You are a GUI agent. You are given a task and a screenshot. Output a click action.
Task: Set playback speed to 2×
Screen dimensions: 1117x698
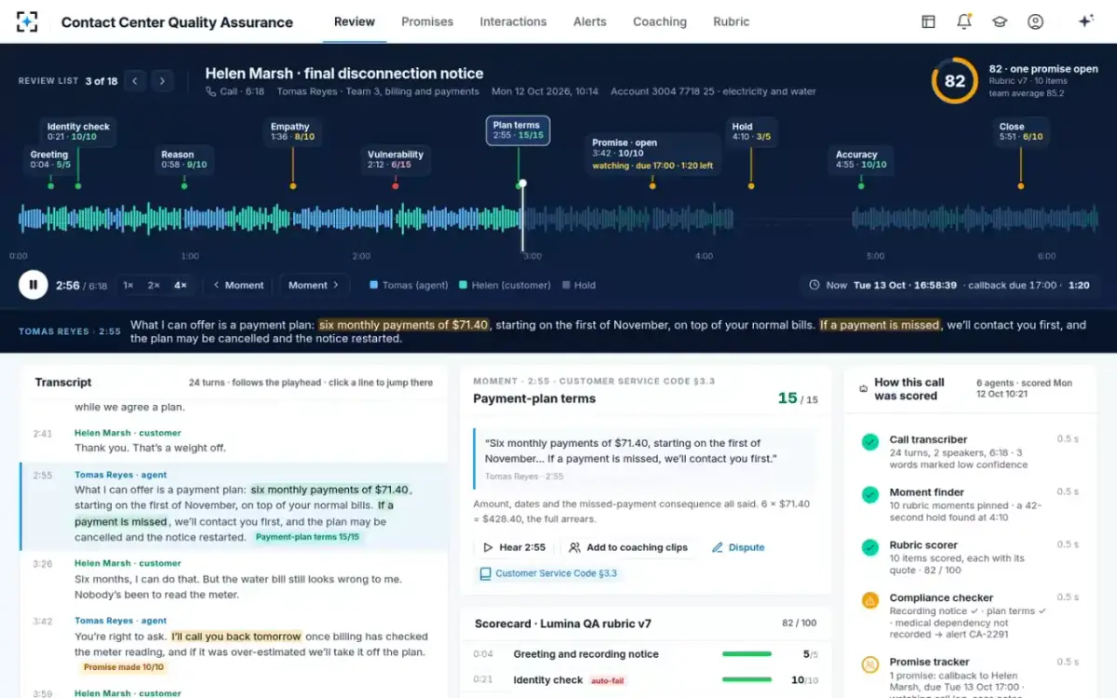tap(155, 285)
